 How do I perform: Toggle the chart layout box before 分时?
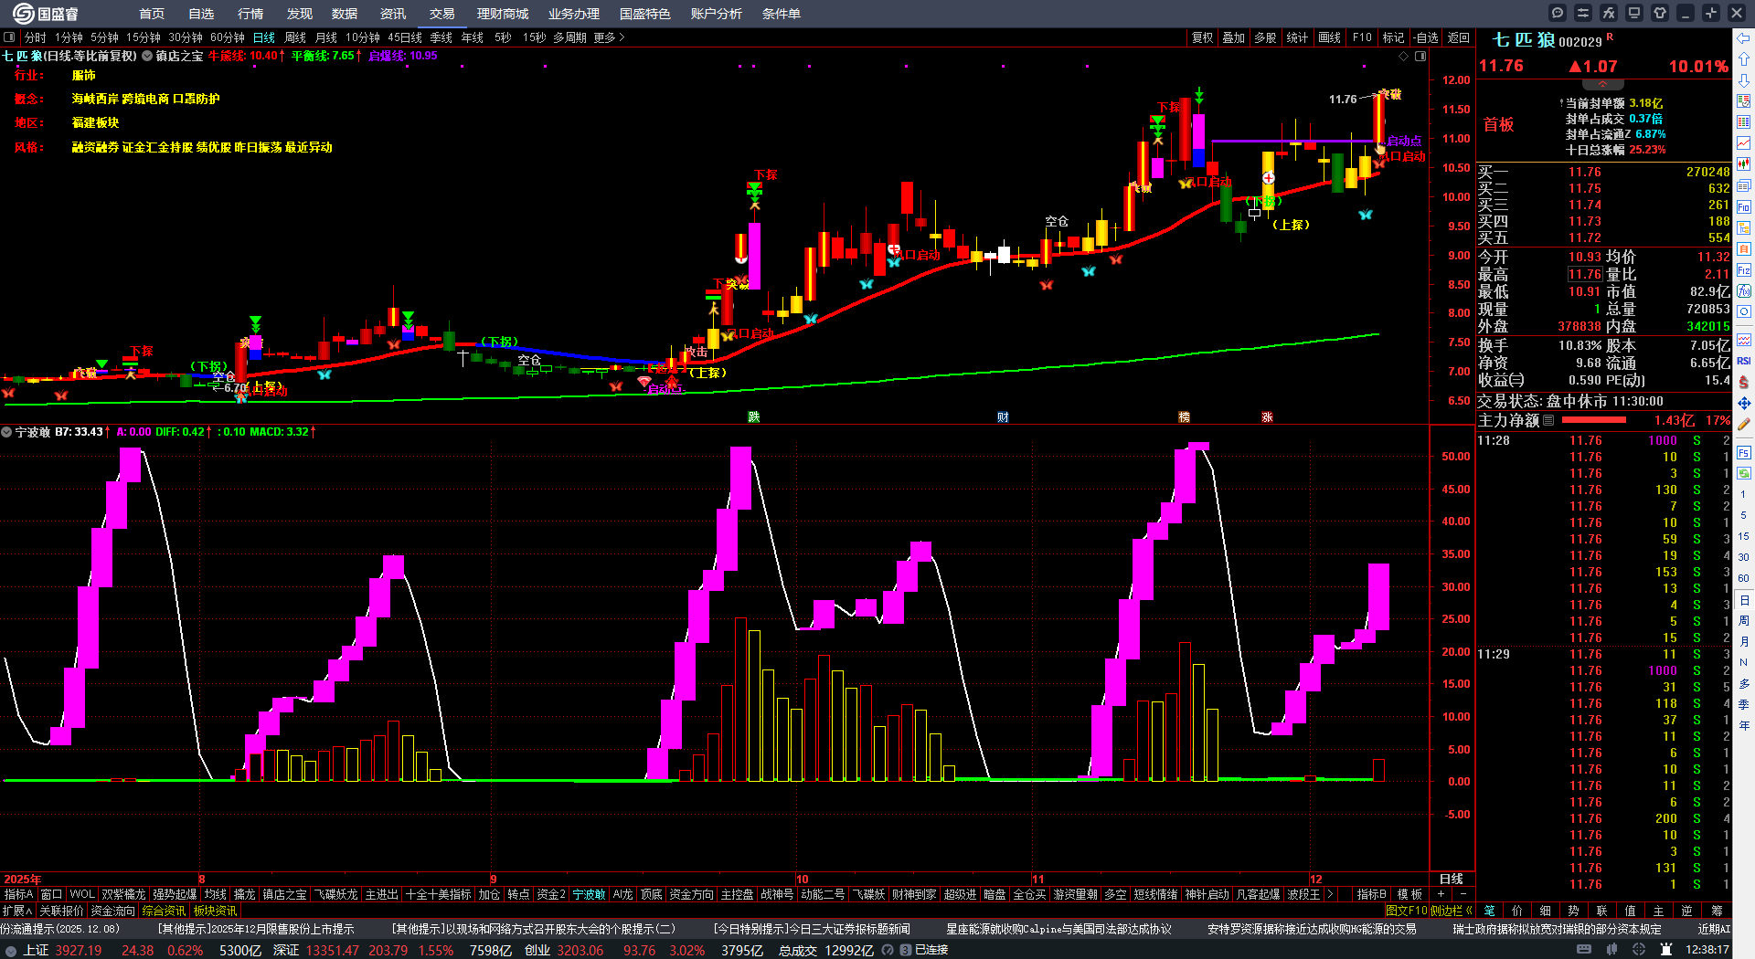9,37
